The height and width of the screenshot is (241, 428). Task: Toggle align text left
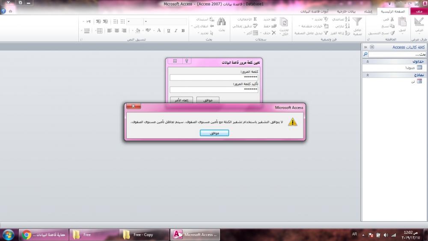110,30
